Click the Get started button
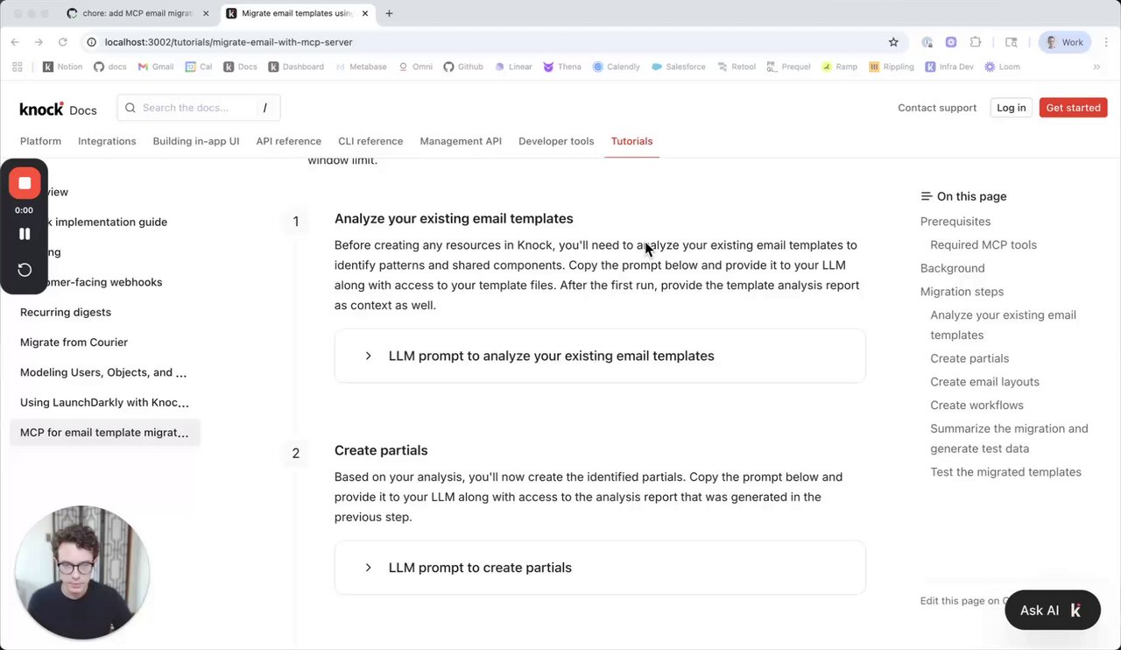This screenshot has width=1121, height=650. coord(1073,108)
